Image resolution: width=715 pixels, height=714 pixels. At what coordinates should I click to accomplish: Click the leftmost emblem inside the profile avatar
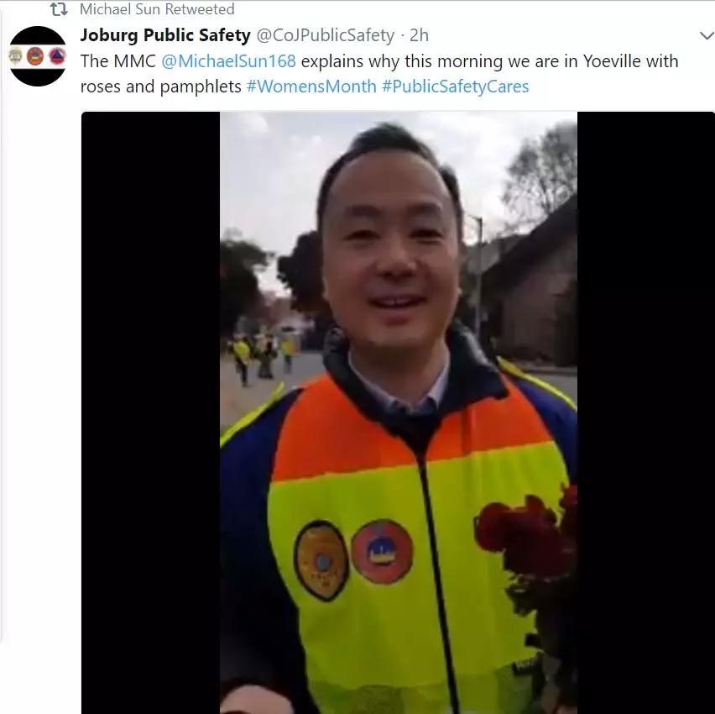(x=15, y=55)
